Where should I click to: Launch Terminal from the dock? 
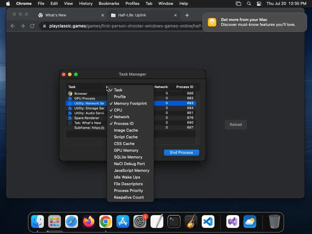click(x=174, y=222)
